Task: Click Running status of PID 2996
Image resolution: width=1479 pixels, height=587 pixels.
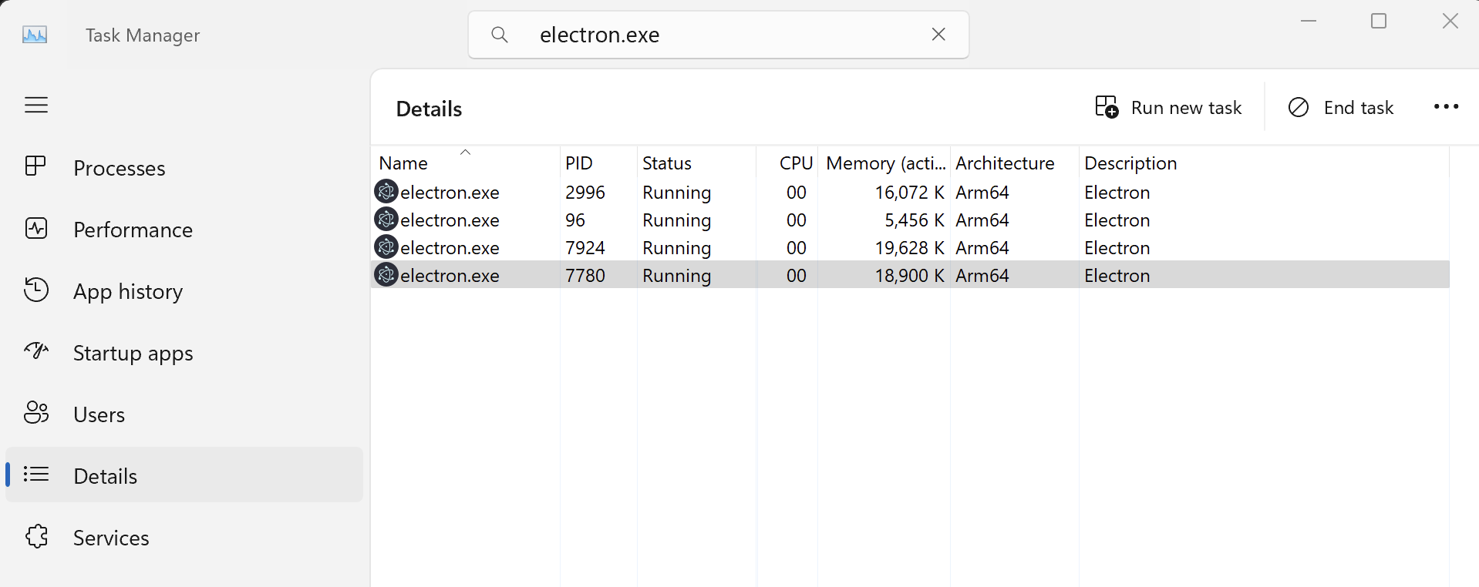Action: (x=676, y=193)
